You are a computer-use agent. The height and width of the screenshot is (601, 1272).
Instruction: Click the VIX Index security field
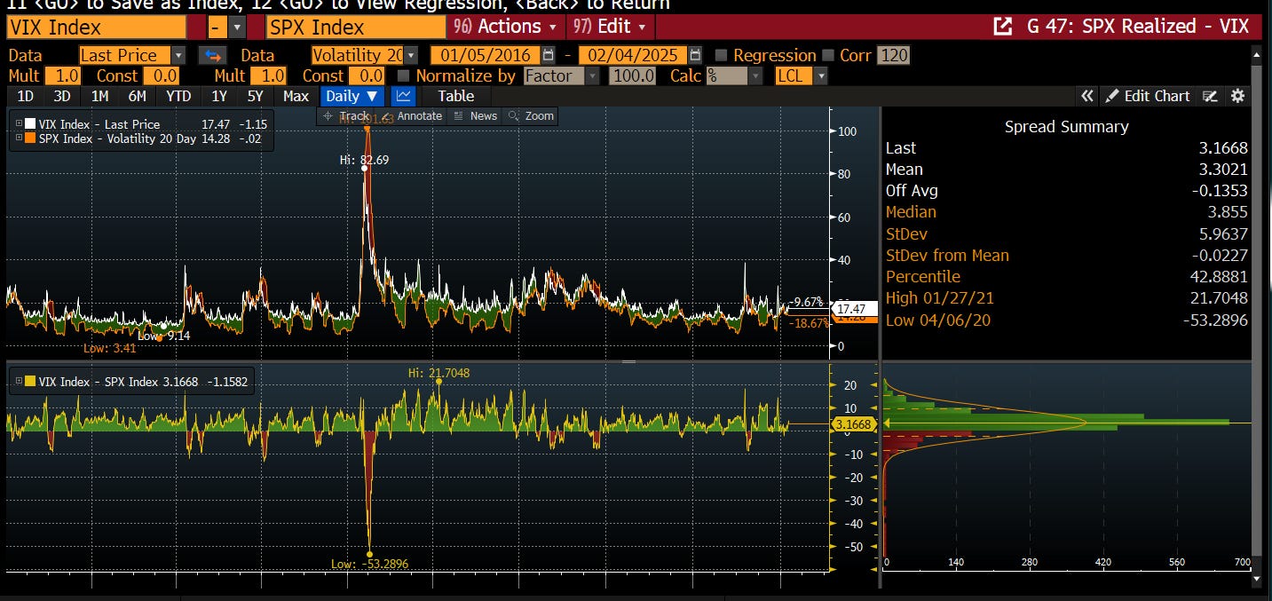(x=96, y=27)
